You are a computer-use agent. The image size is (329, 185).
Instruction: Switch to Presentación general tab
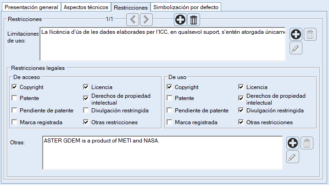click(31, 7)
